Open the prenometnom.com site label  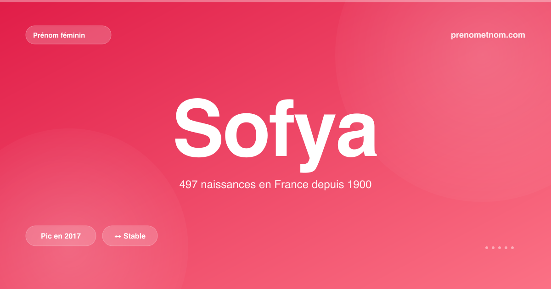(x=488, y=35)
